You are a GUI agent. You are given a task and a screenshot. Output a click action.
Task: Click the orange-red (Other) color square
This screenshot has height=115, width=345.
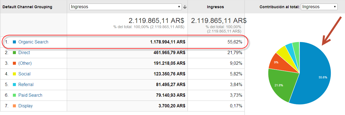pos(15,63)
